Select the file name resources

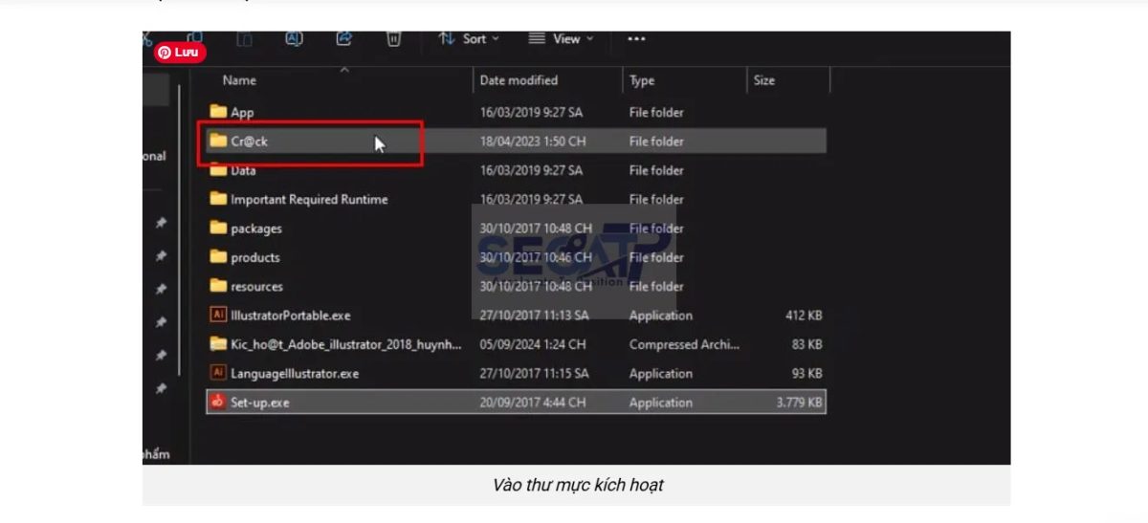point(256,287)
